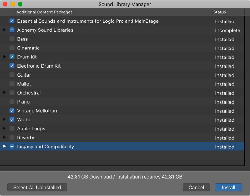
Task: Uncheck Vintage Mellotron
Action: pos(12,111)
